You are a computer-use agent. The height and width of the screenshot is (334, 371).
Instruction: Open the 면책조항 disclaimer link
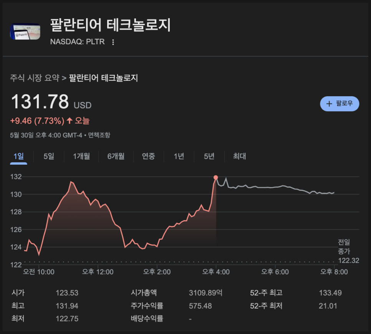pos(99,135)
